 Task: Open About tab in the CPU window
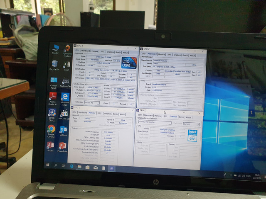click(x=125, y=53)
